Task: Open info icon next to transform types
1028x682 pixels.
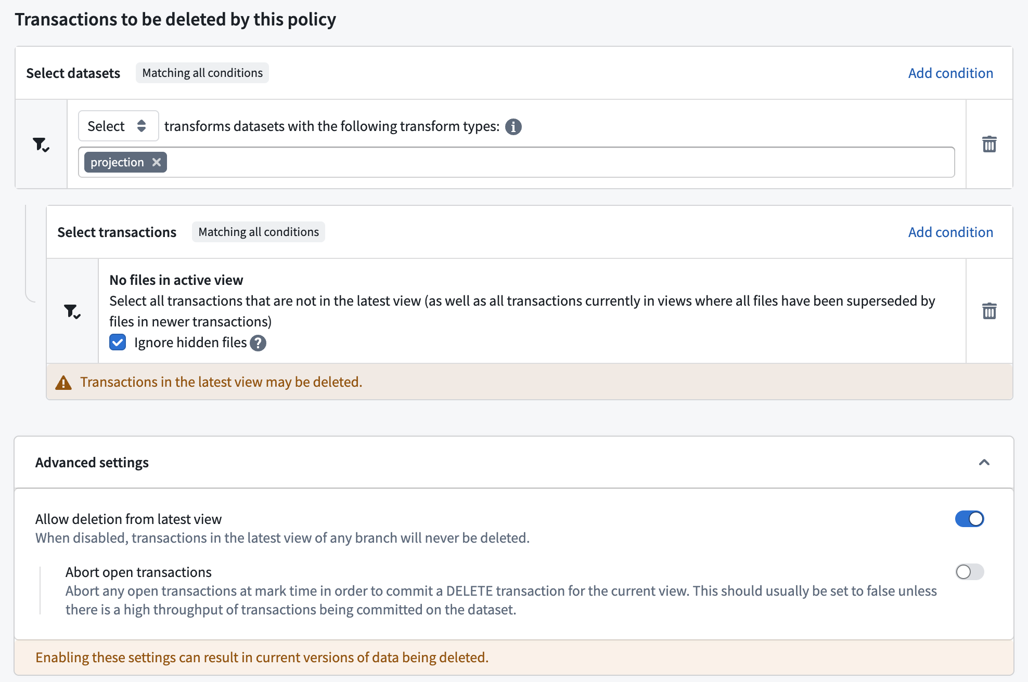Action: coord(513,127)
